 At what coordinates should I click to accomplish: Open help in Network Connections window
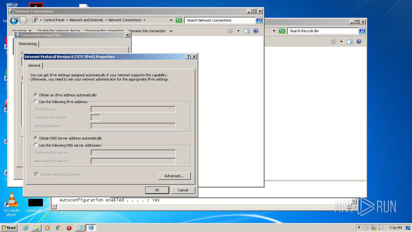point(256,31)
